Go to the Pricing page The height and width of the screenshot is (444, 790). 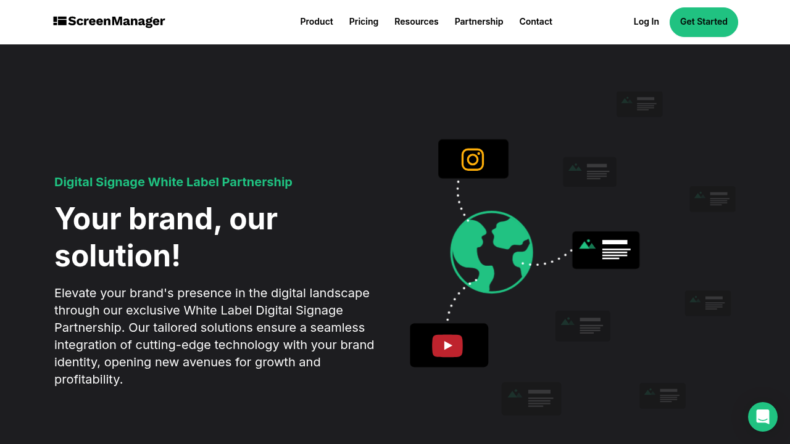pyautogui.click(x=364, y=22)
